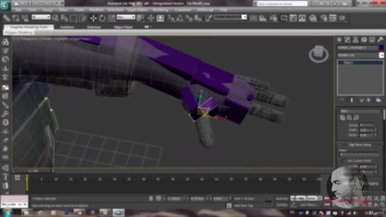Click Select and Manipulate icon
Image resolution: width=386 pixels, height=217 pixels.
[151, 18]
